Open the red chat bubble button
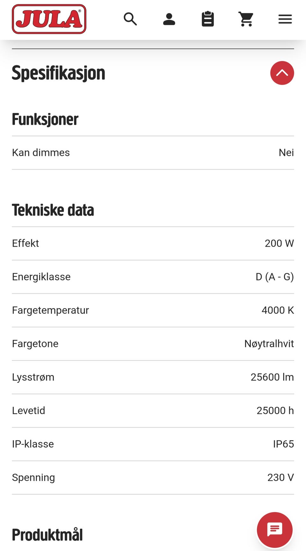The image size is (306, 551). coord(274,530)
